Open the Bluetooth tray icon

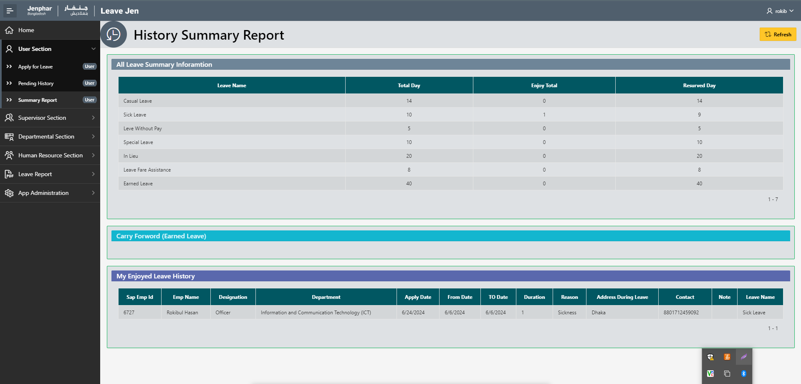pyautogui.click(x=744, y=374)
